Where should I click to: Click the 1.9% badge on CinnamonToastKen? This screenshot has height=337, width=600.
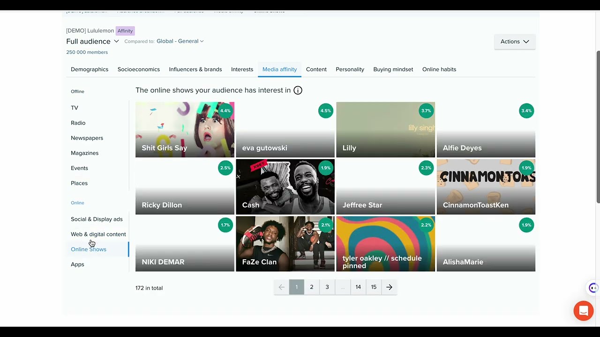(x=526, y=168)
